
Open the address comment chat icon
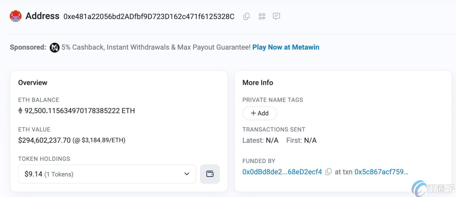[276, 17]
